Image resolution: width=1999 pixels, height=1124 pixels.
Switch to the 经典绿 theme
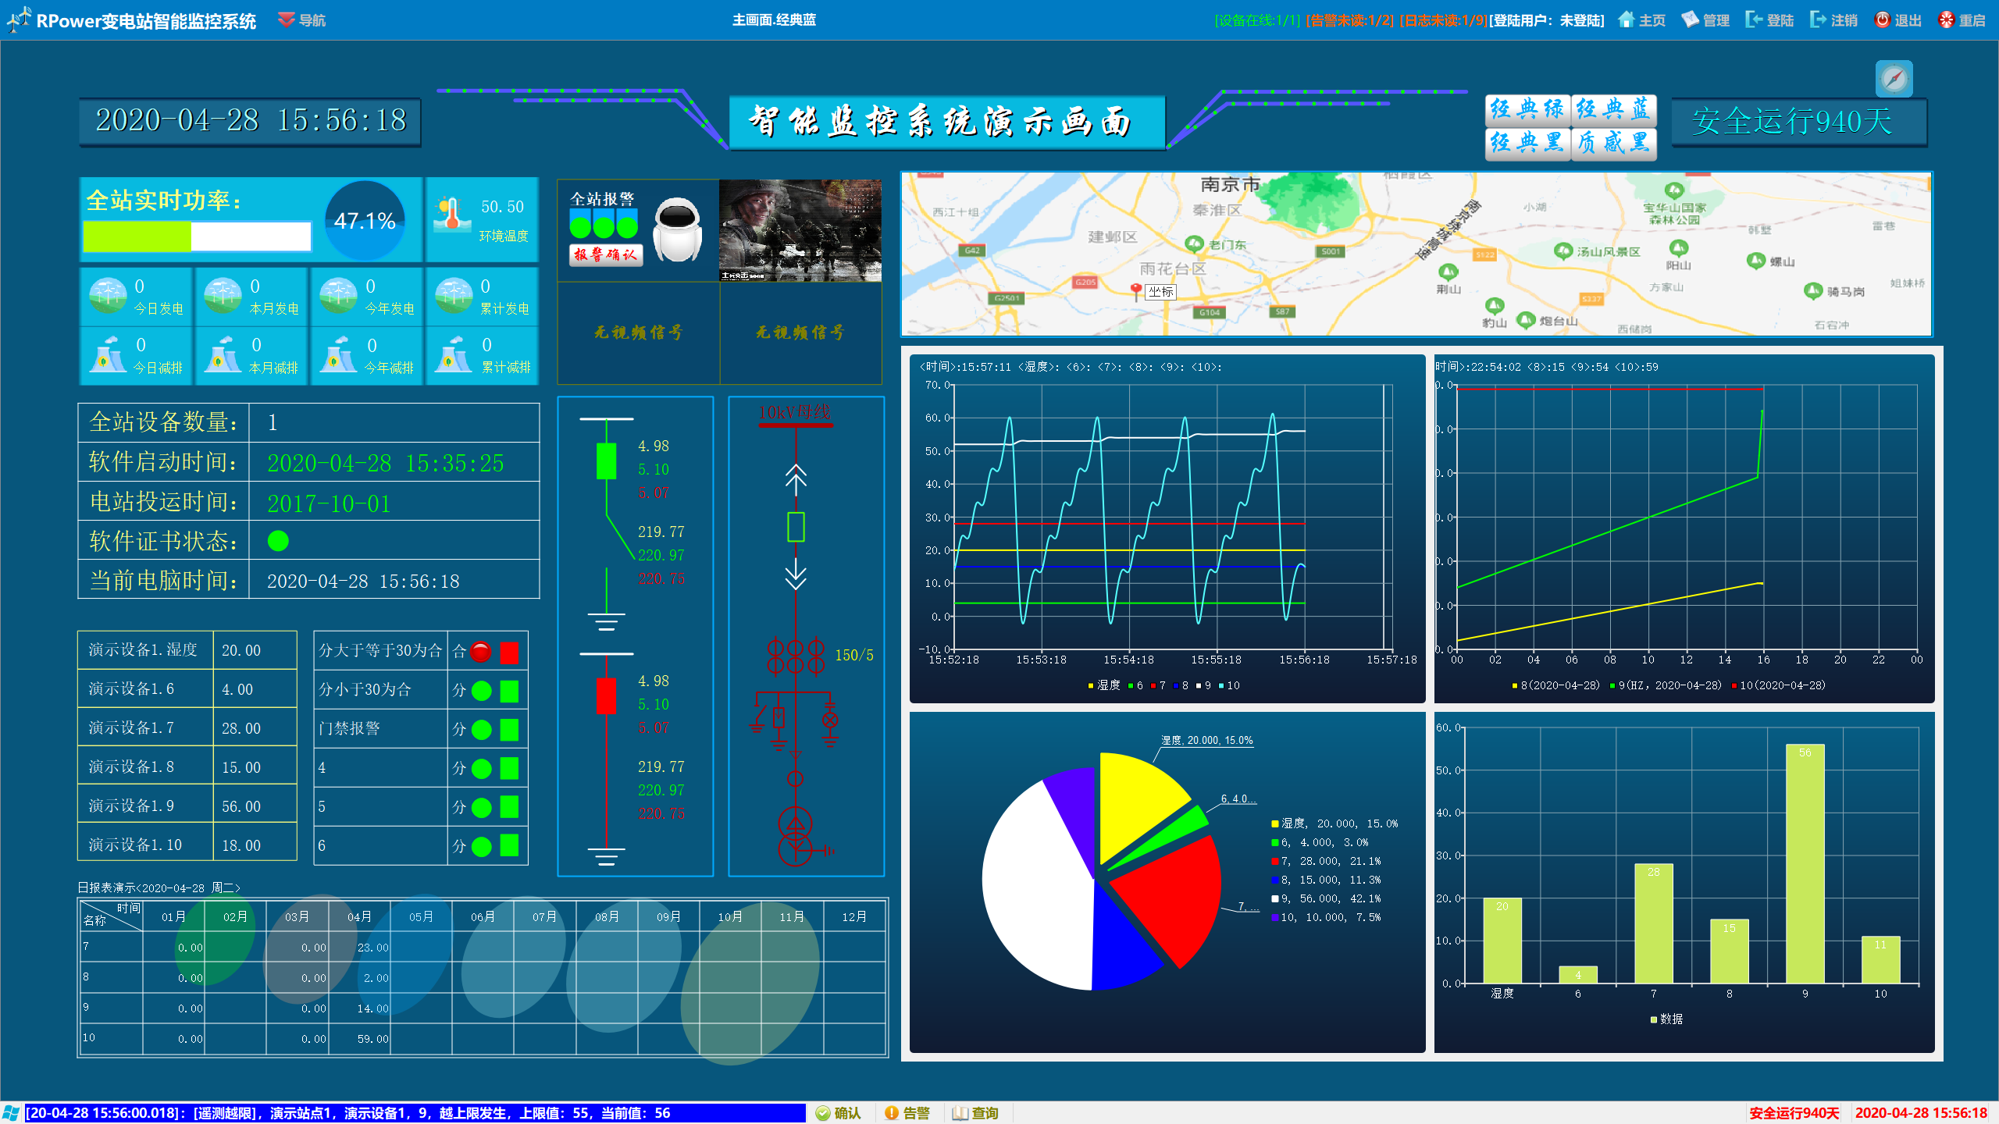click(x=1527, y=109)
